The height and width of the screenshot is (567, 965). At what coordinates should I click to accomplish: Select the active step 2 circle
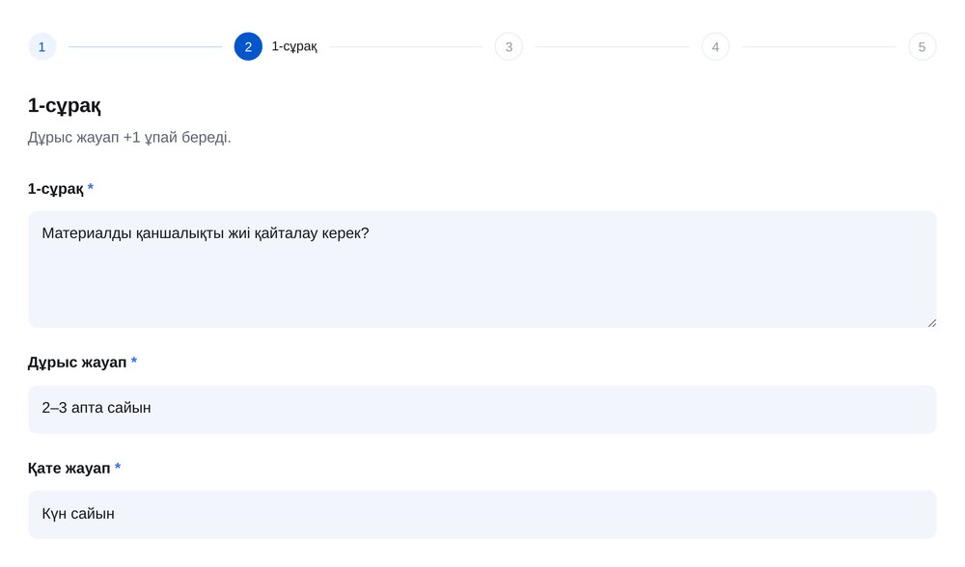click(248, 46)
